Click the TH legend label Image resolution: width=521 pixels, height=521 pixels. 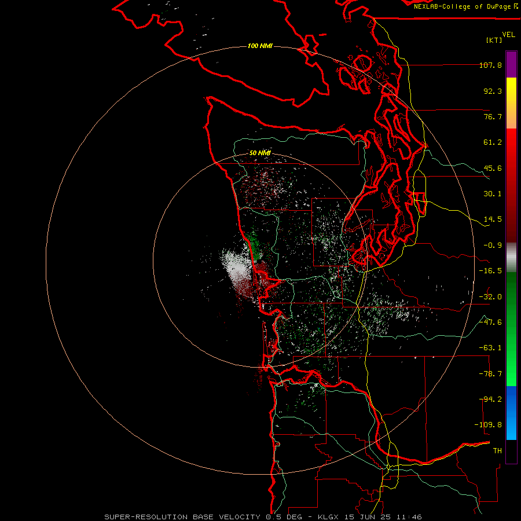pyautogui.click(x=497, y=451)
